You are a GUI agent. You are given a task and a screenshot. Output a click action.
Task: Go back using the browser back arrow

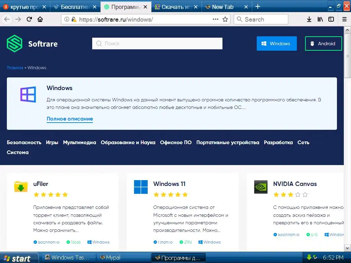pos(7,19)
